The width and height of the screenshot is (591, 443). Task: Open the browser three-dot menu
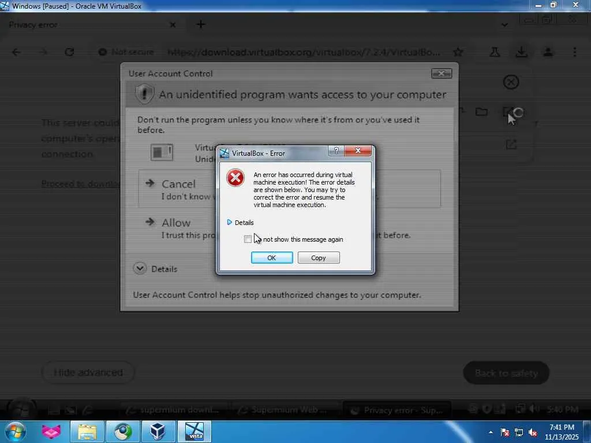575,52
